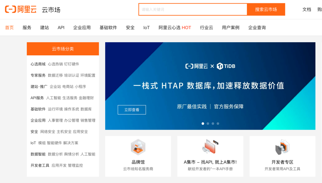Open the 用户案例 nav tab
Viewport: 322px width, 183px height.
[x=230, y=28]
